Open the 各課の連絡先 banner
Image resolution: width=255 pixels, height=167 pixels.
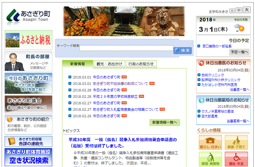[x=28, y=142]
